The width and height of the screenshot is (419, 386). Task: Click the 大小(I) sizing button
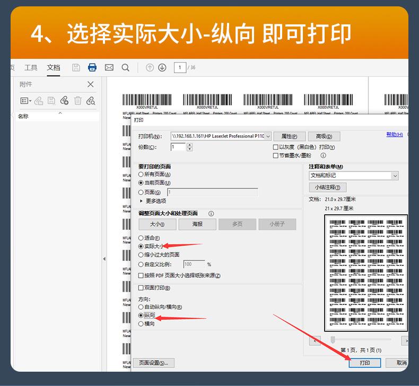(x=158, y=224)
